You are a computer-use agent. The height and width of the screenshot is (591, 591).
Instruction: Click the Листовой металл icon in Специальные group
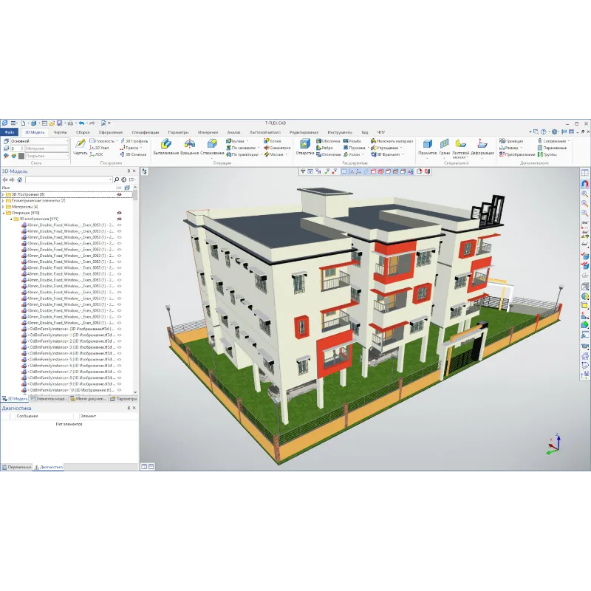coord(460,146)
